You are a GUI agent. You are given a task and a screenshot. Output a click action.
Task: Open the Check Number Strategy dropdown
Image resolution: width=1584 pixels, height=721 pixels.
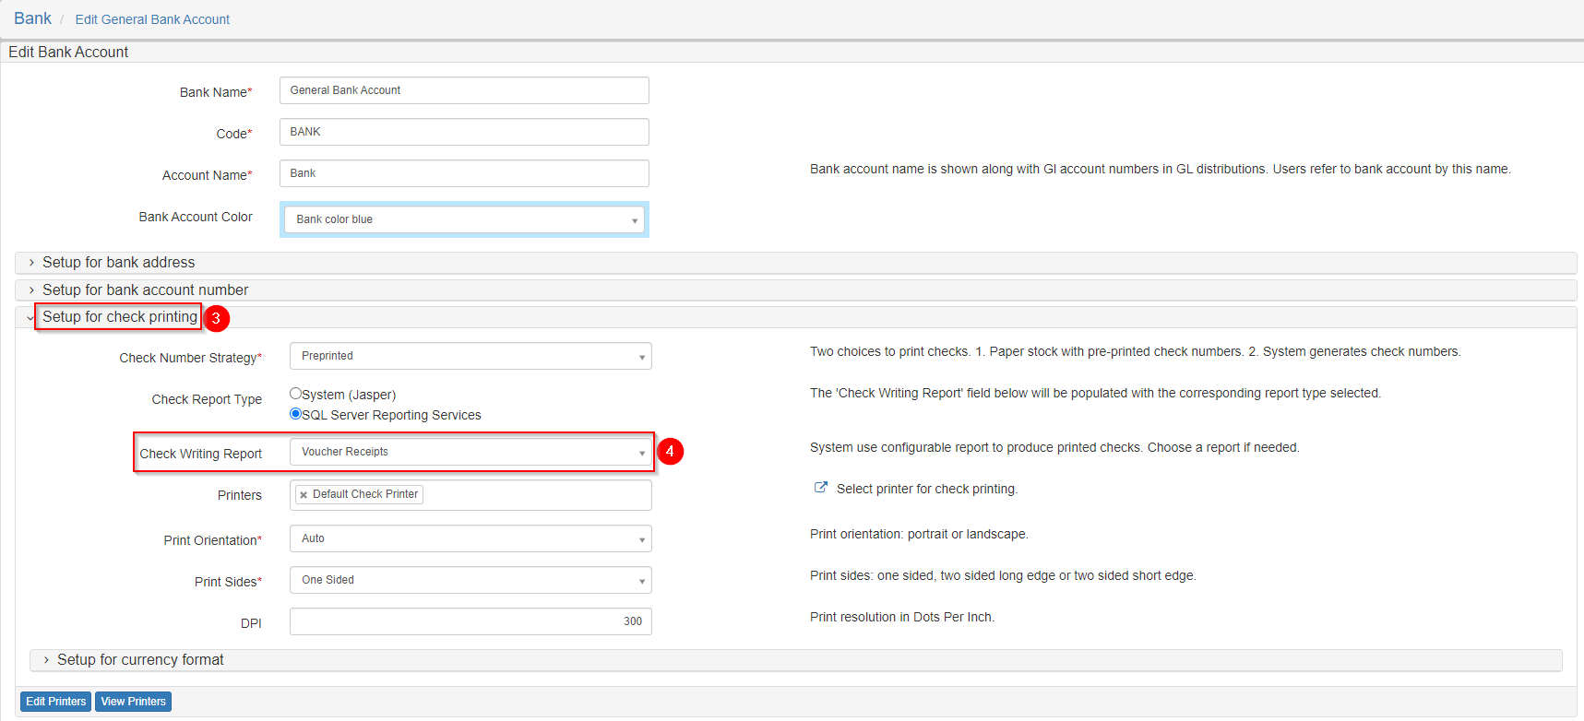(470, 356)
